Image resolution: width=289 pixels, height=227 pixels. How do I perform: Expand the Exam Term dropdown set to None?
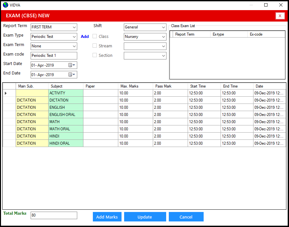74,46
